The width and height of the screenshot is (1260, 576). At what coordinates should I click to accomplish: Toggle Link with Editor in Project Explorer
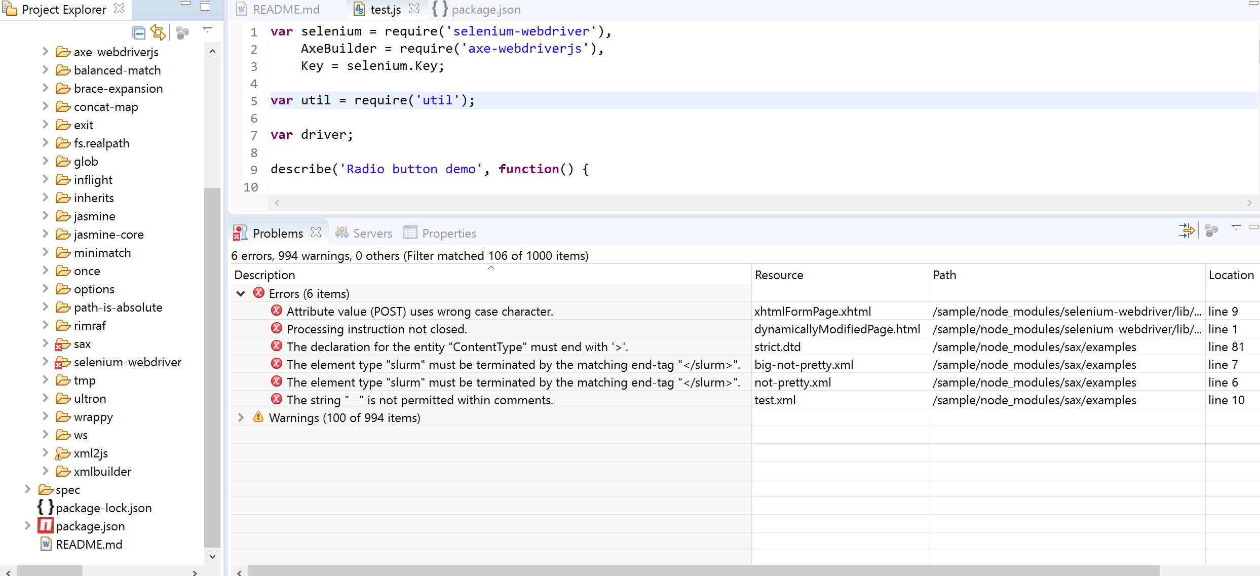click(159, 32)
